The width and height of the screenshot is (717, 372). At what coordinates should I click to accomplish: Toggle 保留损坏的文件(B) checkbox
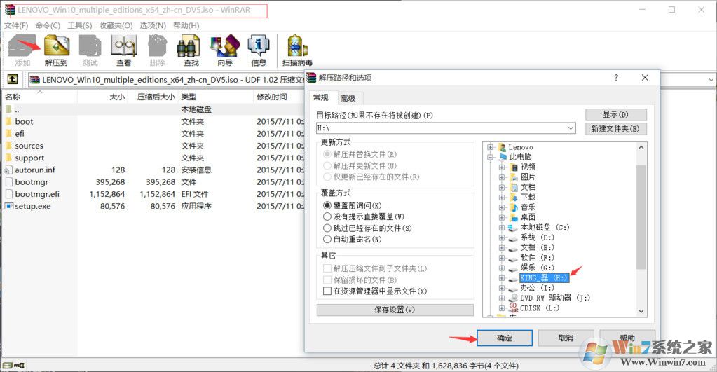coord(327,280)
